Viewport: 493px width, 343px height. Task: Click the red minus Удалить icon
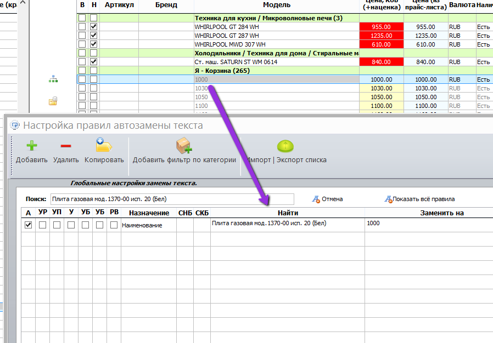pos(66,146)
